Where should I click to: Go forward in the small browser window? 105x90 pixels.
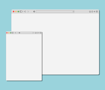pyautogui.click(x=18, y=33)
